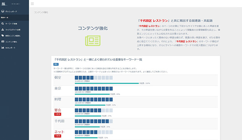
Task: Select the 千代田 keyword label
Action: 59,121
